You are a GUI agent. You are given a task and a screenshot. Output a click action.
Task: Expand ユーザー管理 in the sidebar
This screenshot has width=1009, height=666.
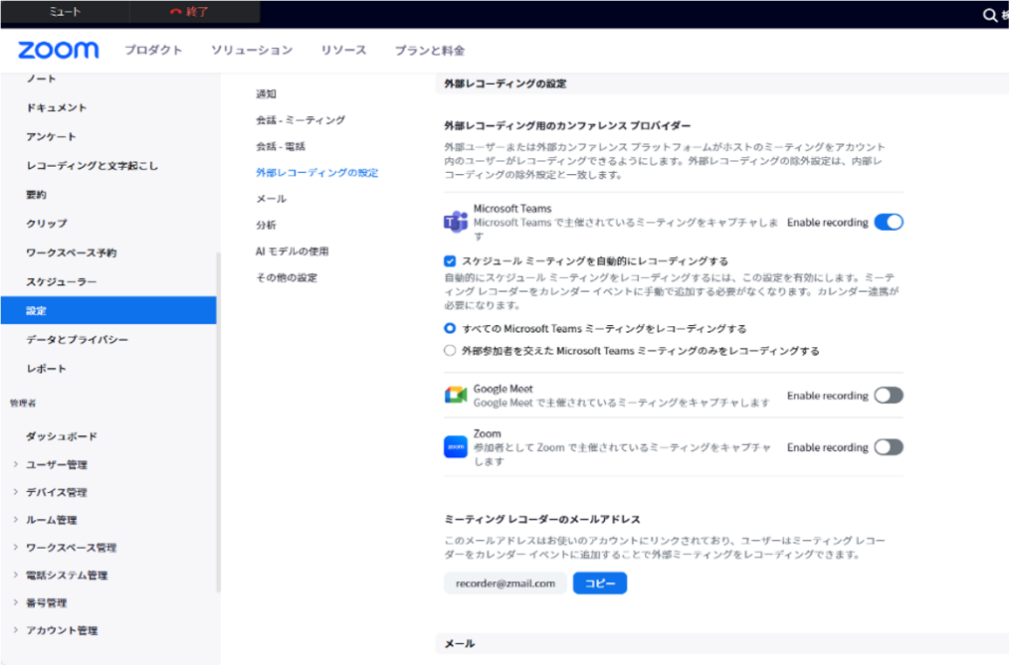pos(16,464)
